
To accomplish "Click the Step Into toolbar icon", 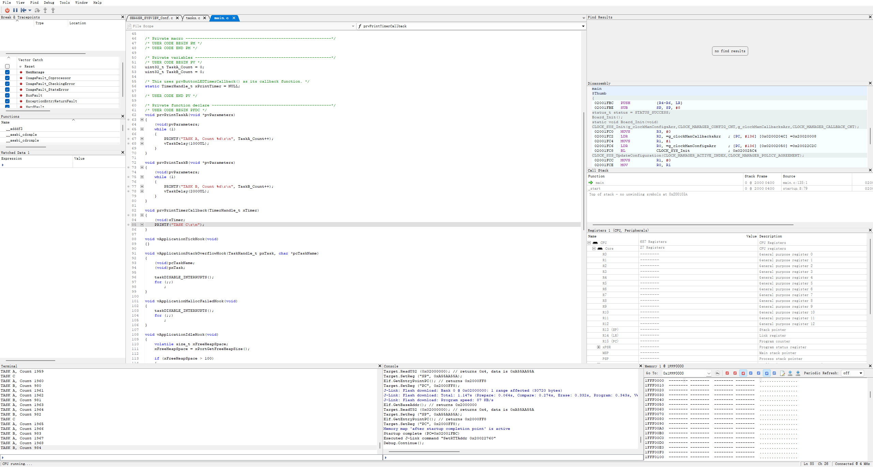I will pyautogui.click(x=45, y=10).
